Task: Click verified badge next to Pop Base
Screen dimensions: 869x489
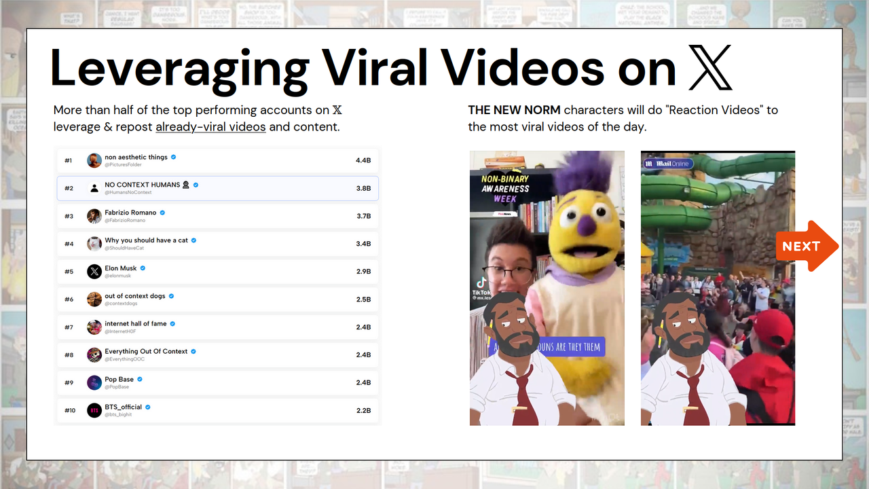Action: pos(141,379)
